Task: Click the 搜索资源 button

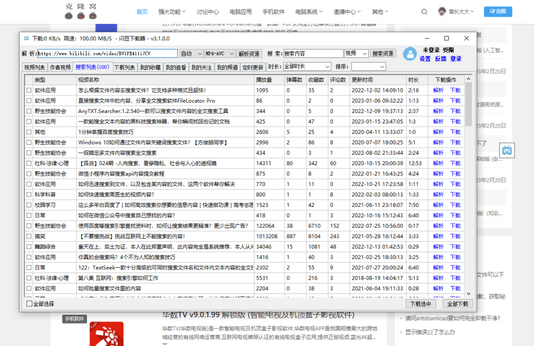Action: [x=383, y=54]
